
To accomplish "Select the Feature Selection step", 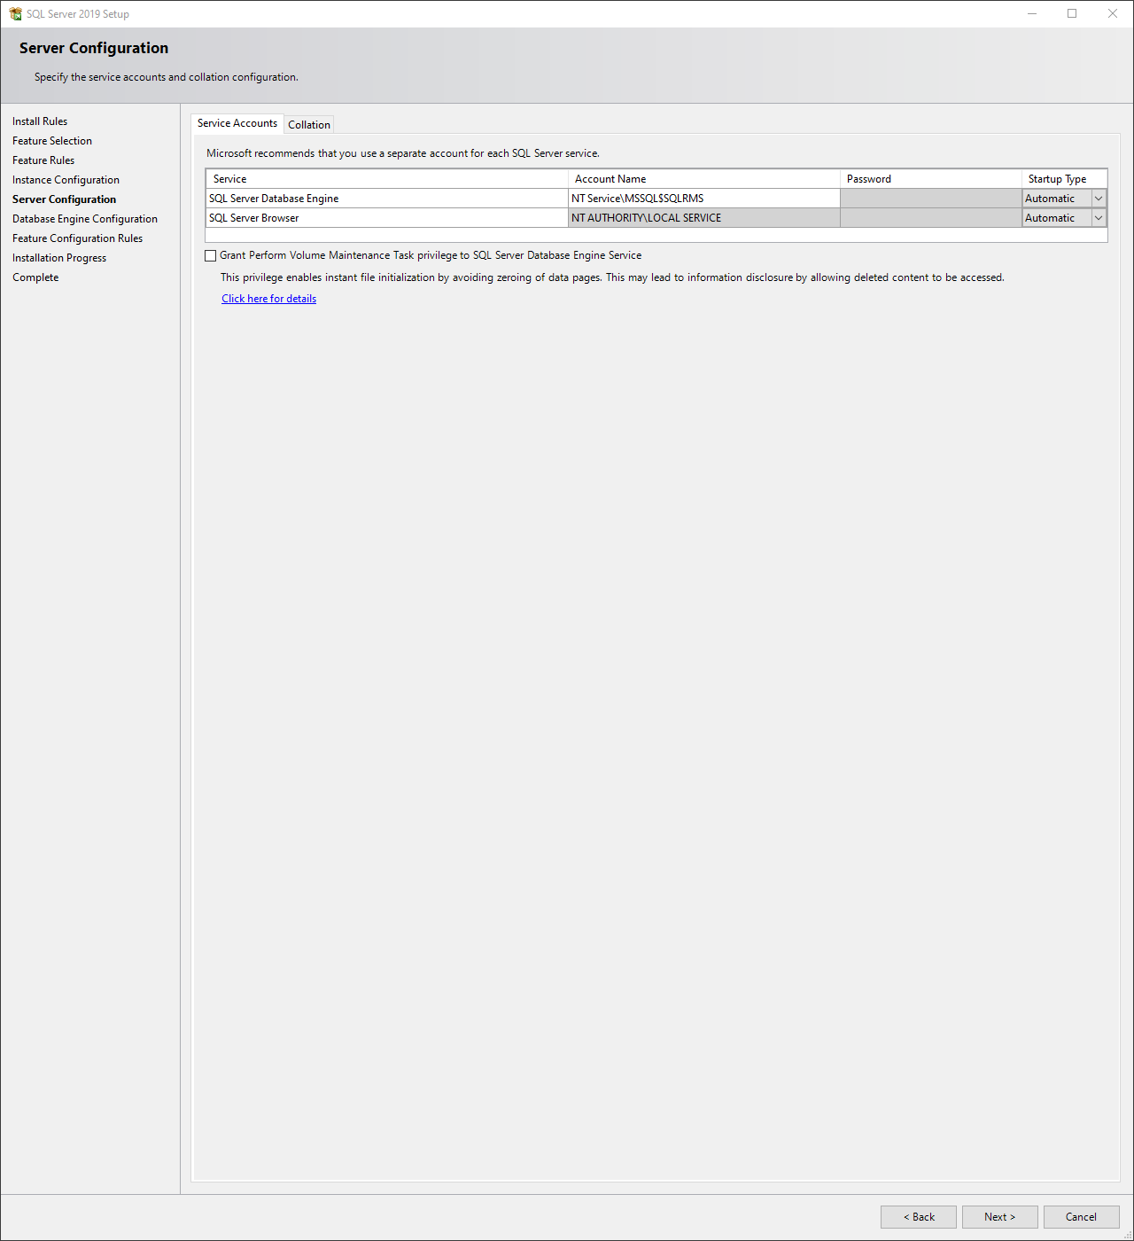I will click(x=52, y=141).
